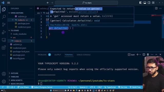Open Remote Explorer view
164x92 pixels.
click(x=4, y=40)
